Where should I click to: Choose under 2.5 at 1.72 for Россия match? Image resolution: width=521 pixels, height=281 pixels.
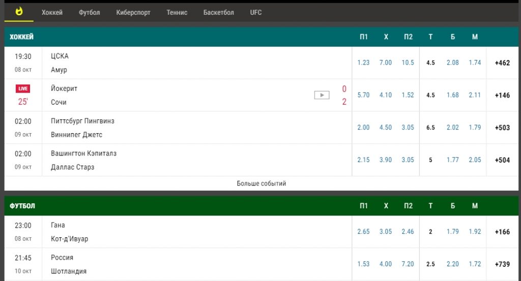tap(475, 264)
